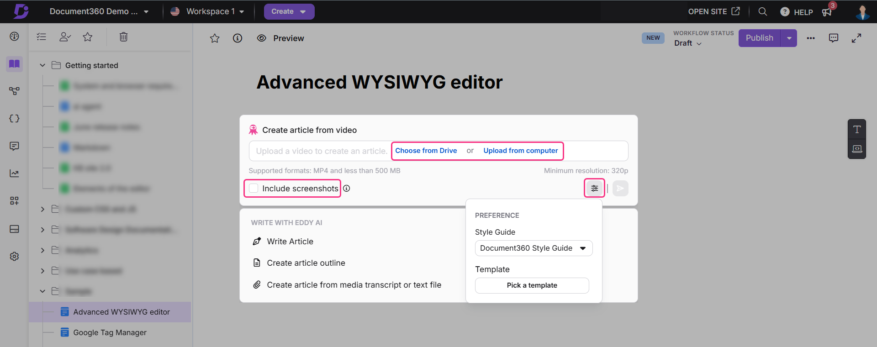The image size is (877, 347).
Task: Open the Analytics chart icon in sidebar
Action: point(15,173)
